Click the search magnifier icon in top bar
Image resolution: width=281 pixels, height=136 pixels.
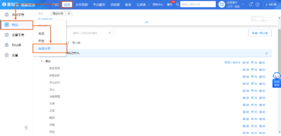[x=177, y=5]
